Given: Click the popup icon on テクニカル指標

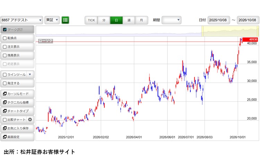Looking at the screenshot, I should point(5,102).
